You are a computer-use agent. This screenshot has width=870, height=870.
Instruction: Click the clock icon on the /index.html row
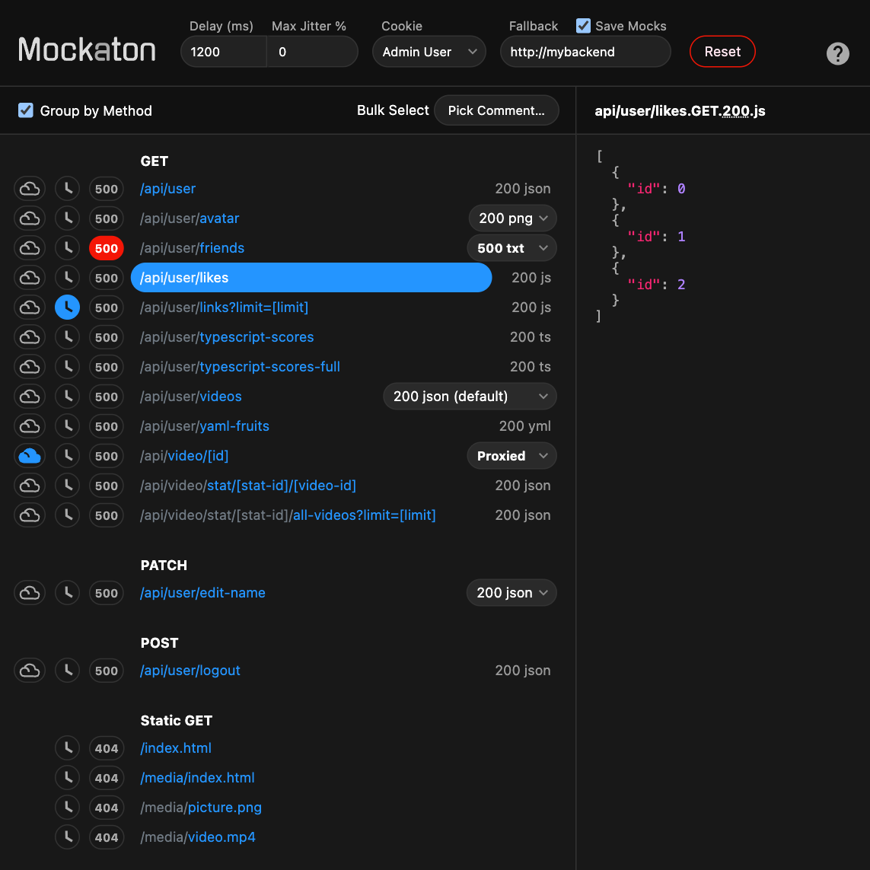tap(67, 747)
